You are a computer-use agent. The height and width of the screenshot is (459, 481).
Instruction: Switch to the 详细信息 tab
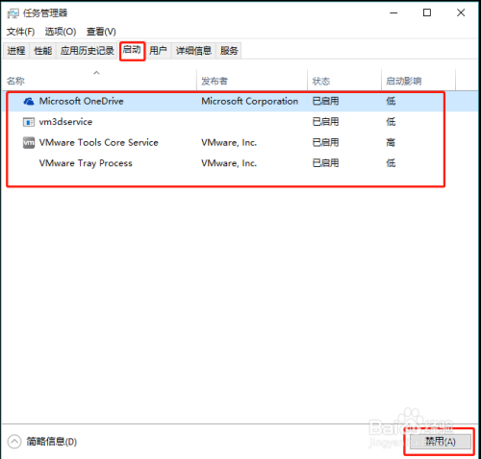pyautogui.click(x=193, y=51)
